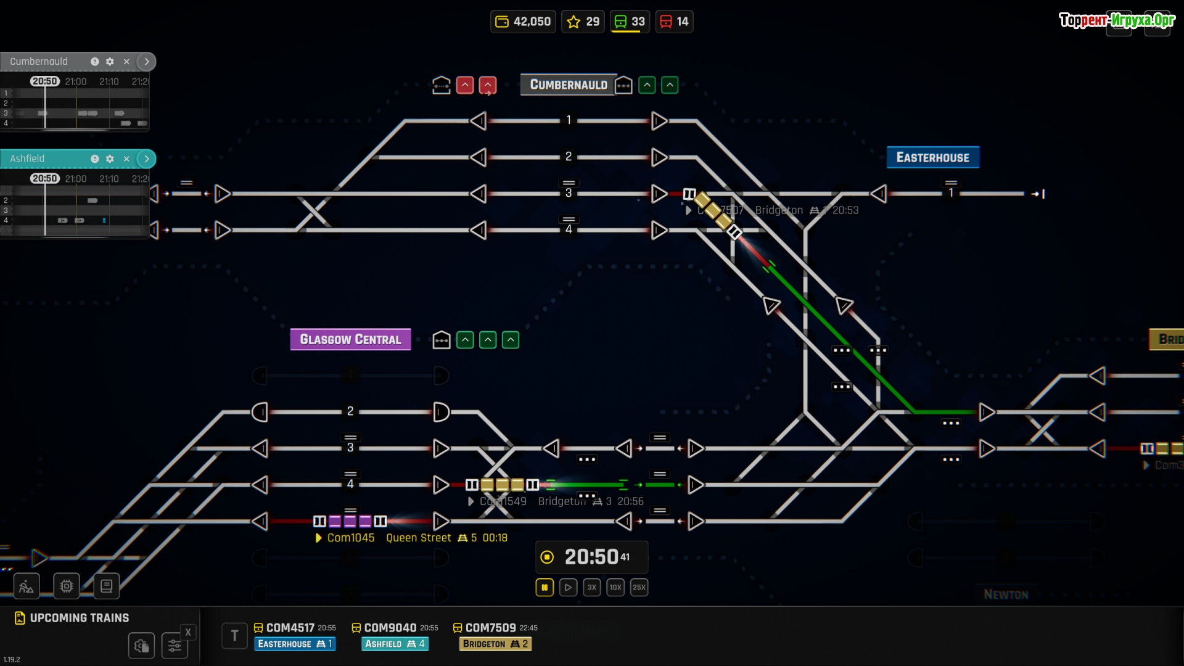Select the Glasgow Central station label

350,339
